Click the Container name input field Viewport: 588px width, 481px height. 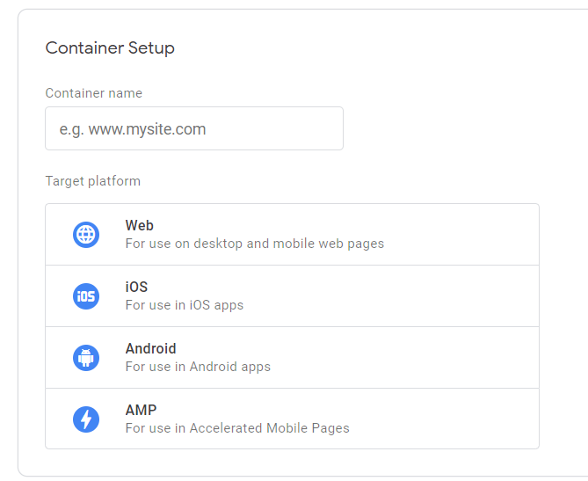(x=194, y=128)
